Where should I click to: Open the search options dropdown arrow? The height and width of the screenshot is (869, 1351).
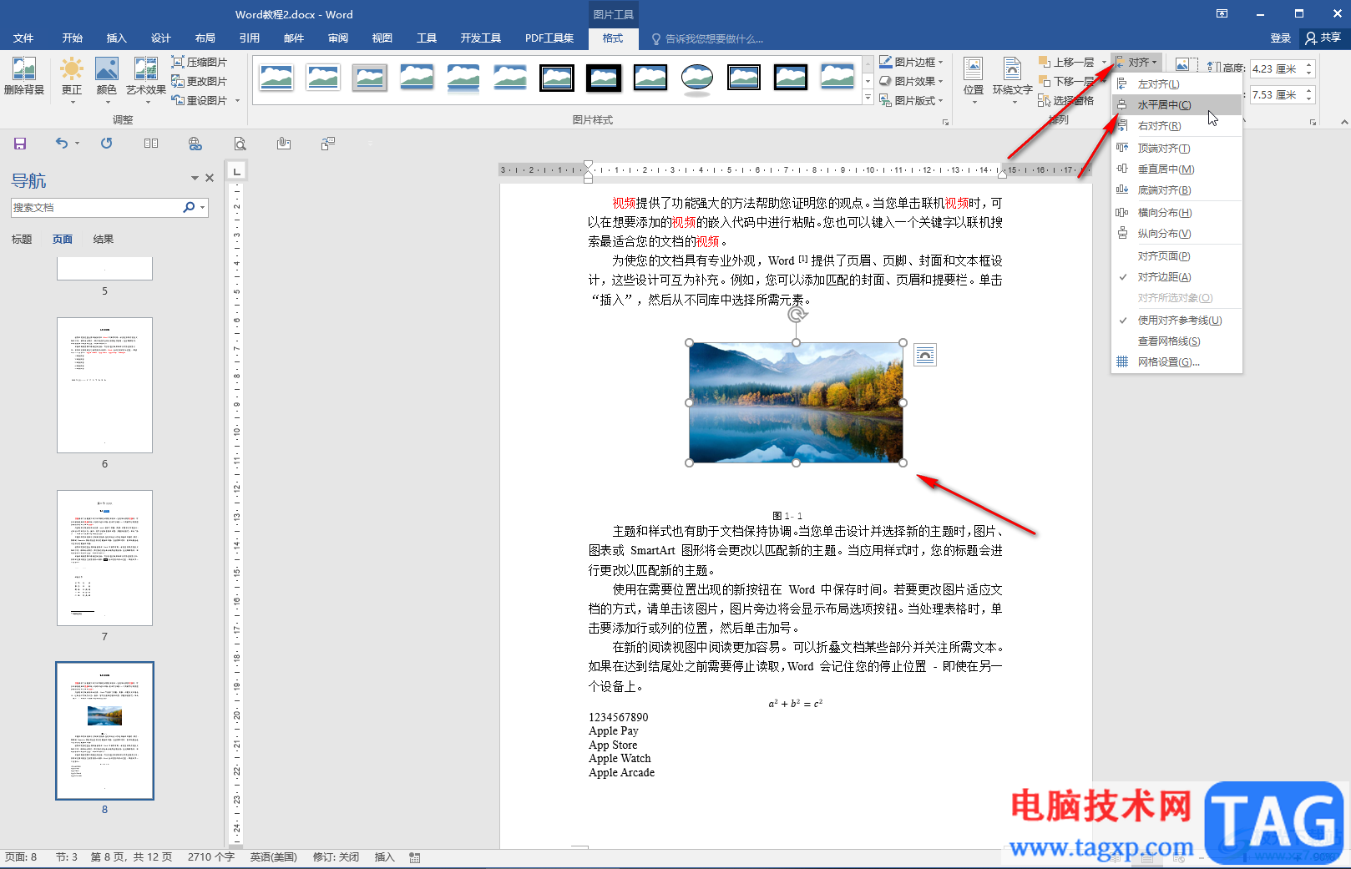pyautogui.click(x=203, y=207)
